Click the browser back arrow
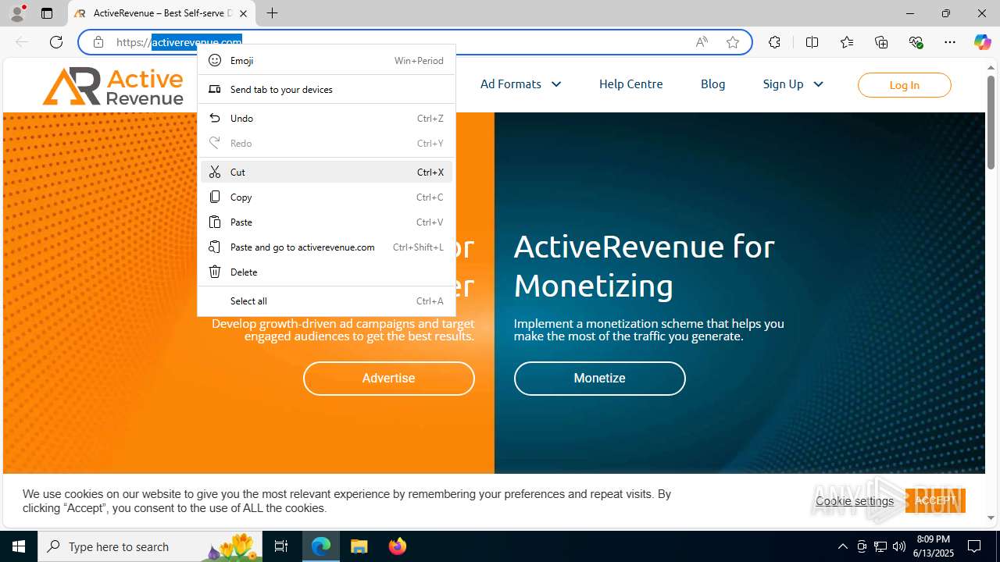Screen dimensions: 1000x562 [22, 42]
